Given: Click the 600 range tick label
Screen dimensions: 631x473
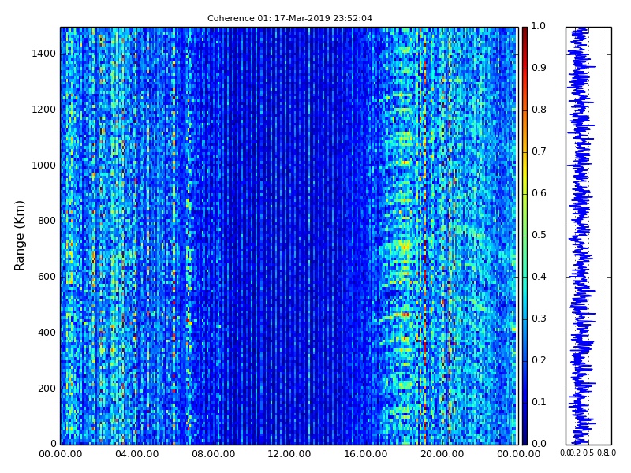Looking at the screenshot, I should pyautogui.click(x=47, y=277).
